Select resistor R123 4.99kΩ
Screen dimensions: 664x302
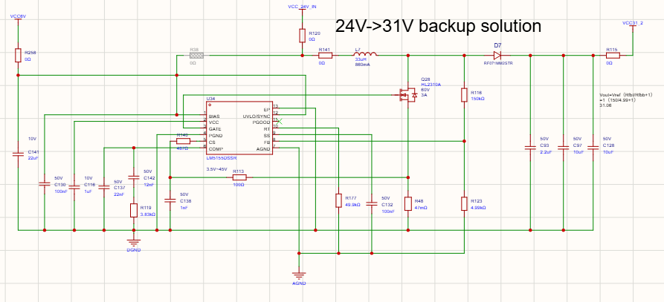465,203
